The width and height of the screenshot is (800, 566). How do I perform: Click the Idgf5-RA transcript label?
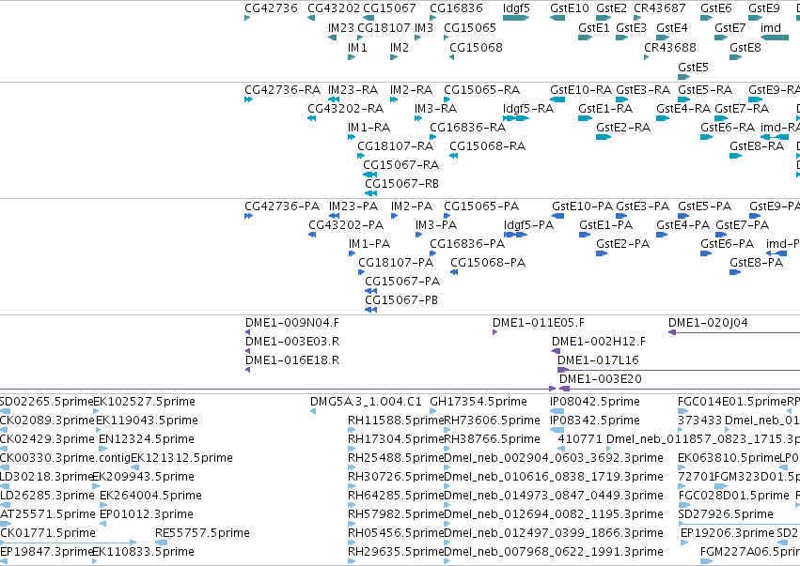[x=528, y=109]
